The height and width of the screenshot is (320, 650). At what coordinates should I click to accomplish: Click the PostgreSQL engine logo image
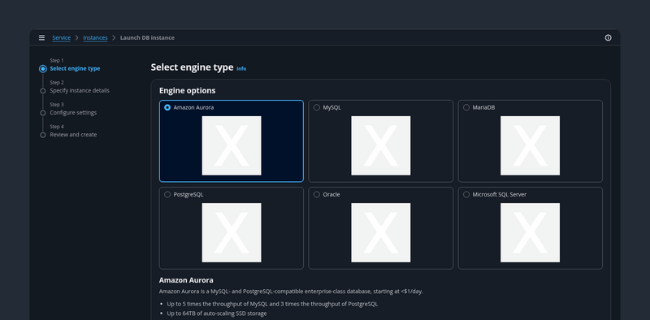tap(232, 232)
